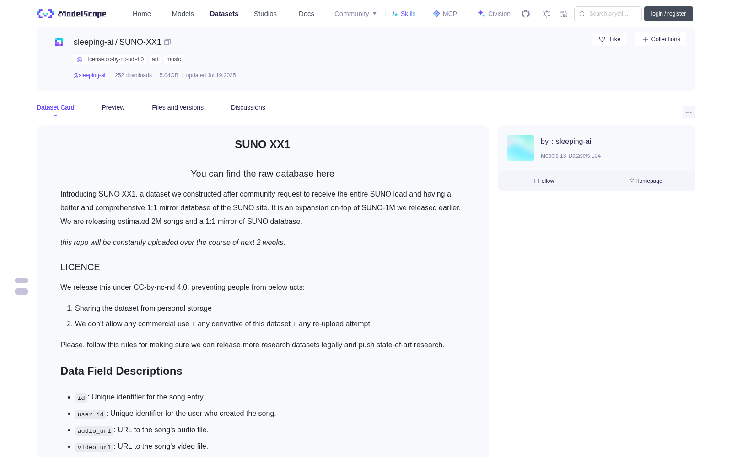Click the sleeping-ai author avatar thumbnail
Image resolution: width=732 pixels, height=457 pixels.
click(x=521, y=148)
